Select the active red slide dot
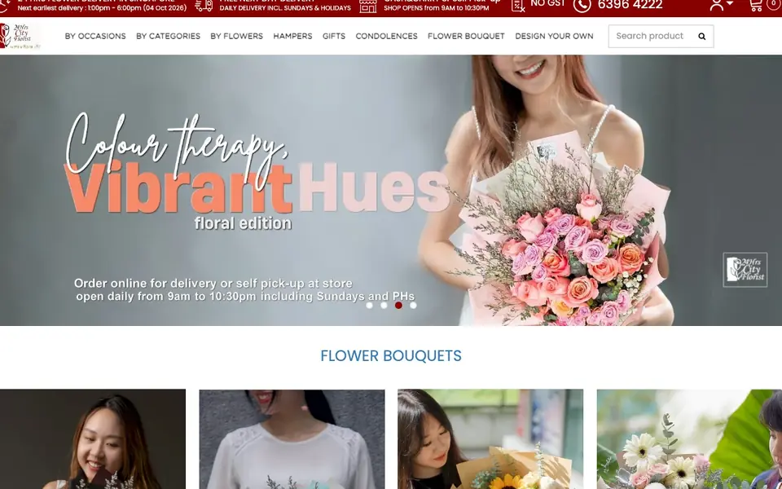Image resolution: width=782 pixels, height=489 pixels. click(398, 306)
